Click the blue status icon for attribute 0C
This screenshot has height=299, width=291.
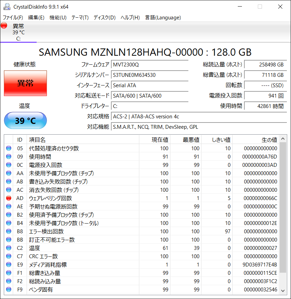click(x=9, y=165)
